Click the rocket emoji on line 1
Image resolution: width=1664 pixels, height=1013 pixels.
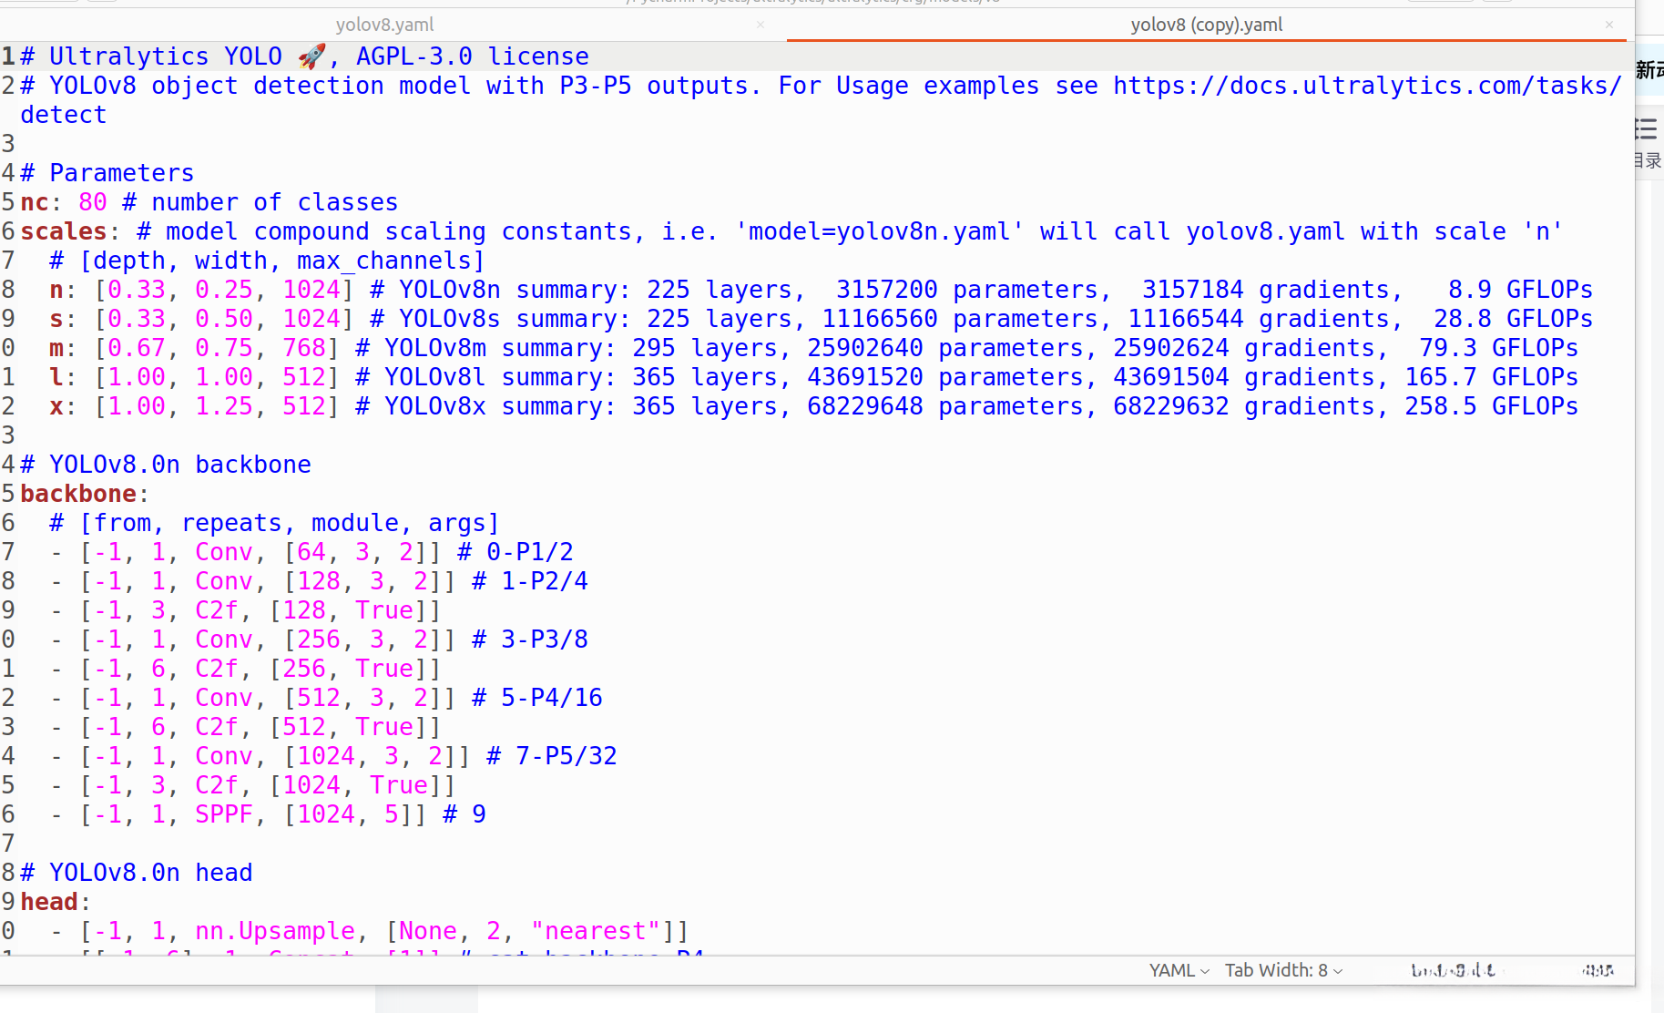click(x=311, y=56)
